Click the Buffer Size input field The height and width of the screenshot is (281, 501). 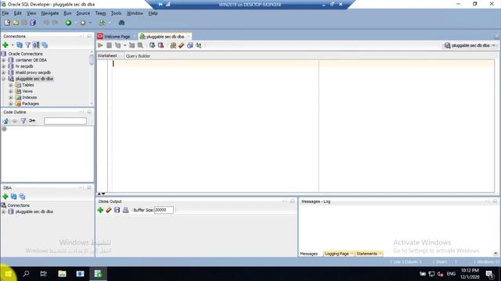(164, 210)
